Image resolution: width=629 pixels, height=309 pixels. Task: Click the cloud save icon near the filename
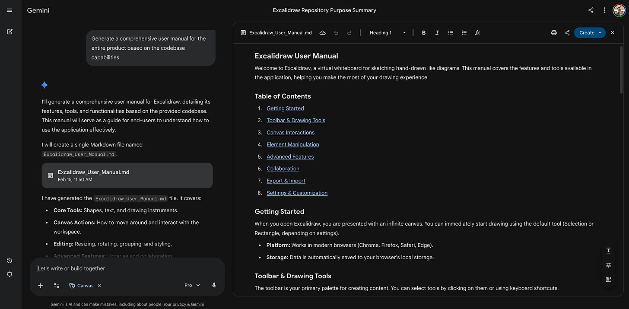point(322,32)
